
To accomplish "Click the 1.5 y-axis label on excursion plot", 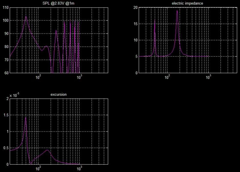I will [x=6, y=115].
